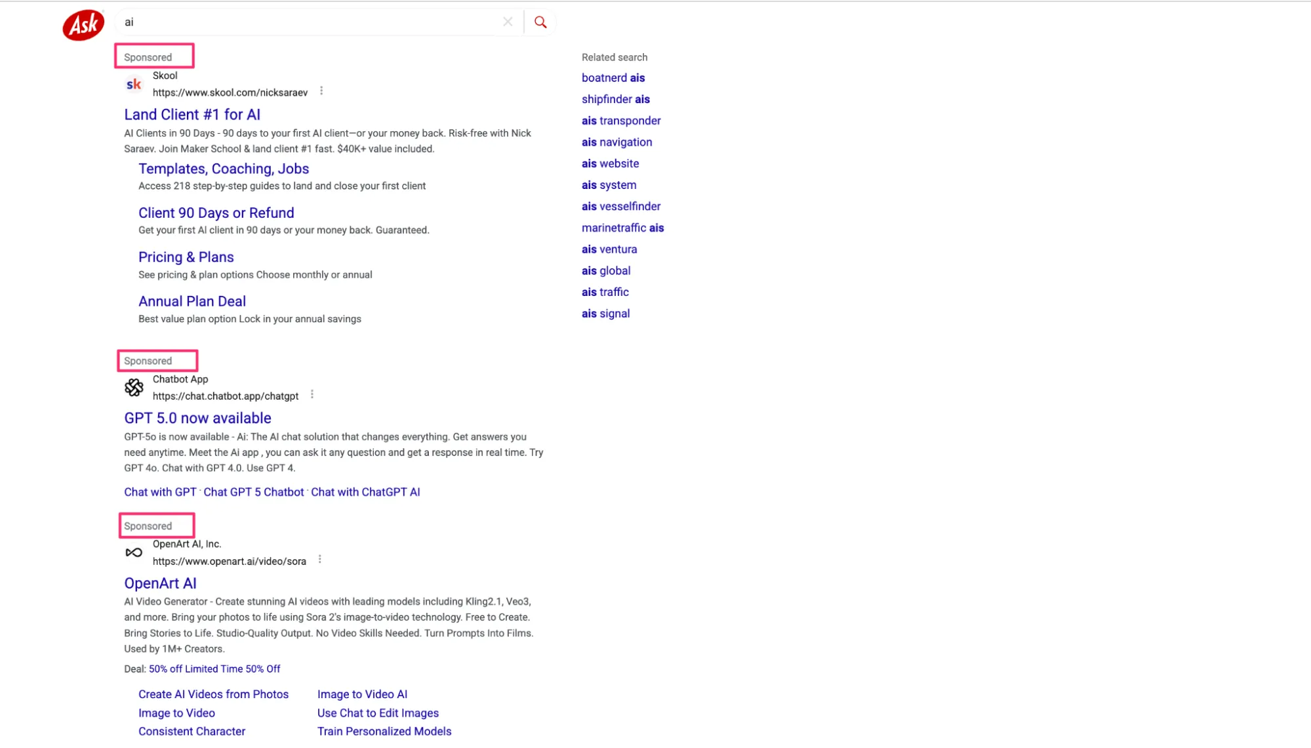Open the Land Client #1 for AI link

pos(192,115)
